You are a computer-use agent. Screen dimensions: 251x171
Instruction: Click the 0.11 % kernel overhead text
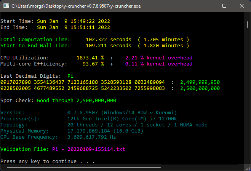point(159,64)
